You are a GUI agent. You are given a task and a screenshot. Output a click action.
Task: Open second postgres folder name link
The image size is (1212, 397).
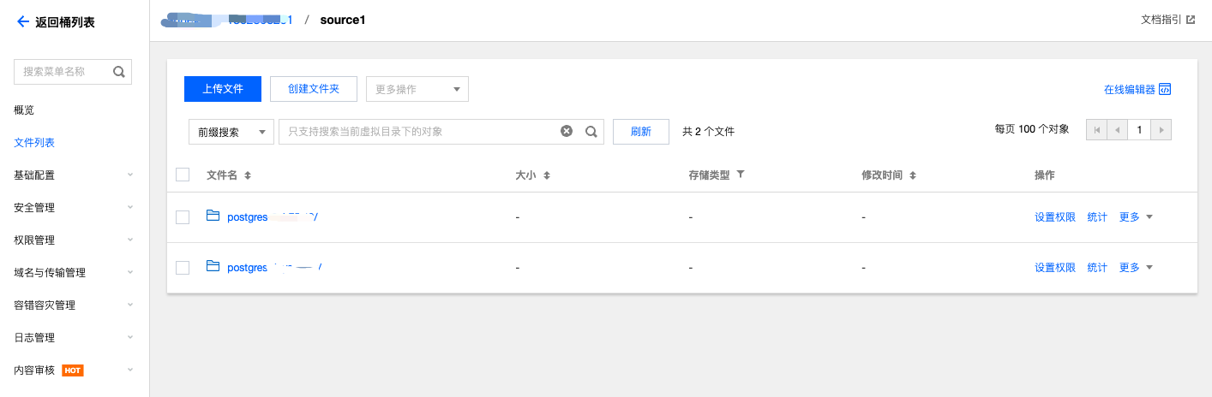point(274,268)
